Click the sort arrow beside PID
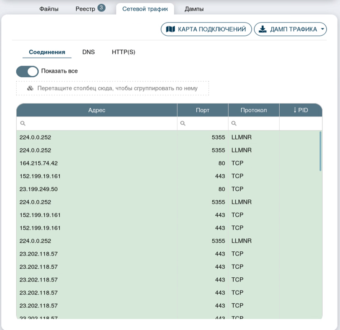Viewport: 340px width, 330px height. [295, 110]
